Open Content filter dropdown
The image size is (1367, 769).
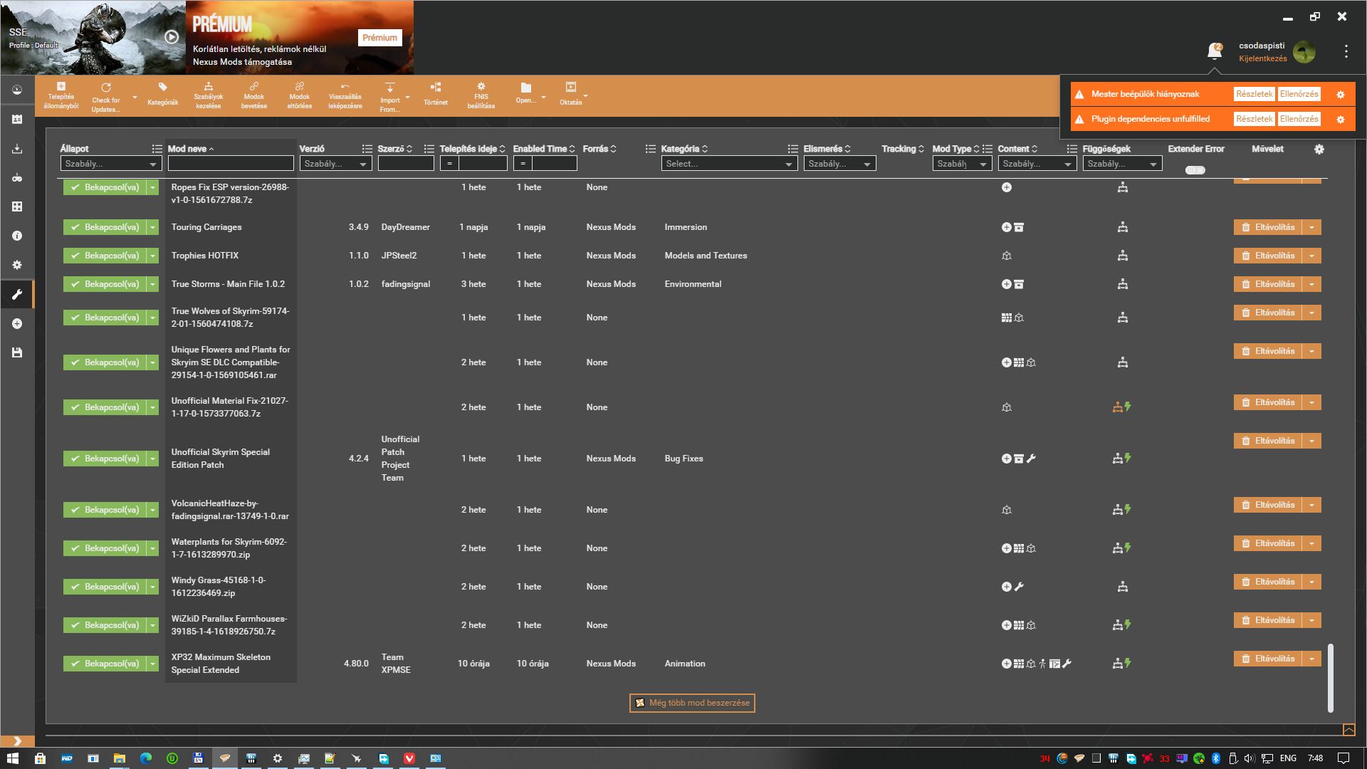pyautogui.click(x=1037, y=164)
